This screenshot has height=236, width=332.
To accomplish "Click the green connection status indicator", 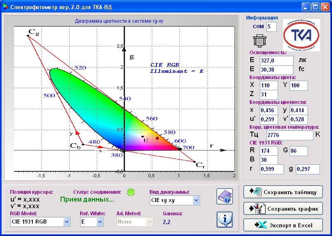I will pos(131,192).
